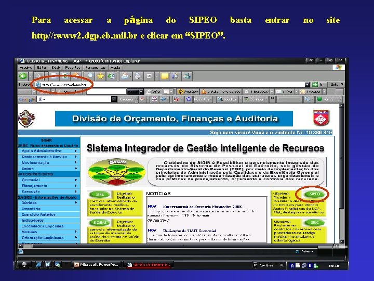Click the Print icon in the toolbar
The height and width of the screenshot is (281, 374).
click(x=138, y=76)
